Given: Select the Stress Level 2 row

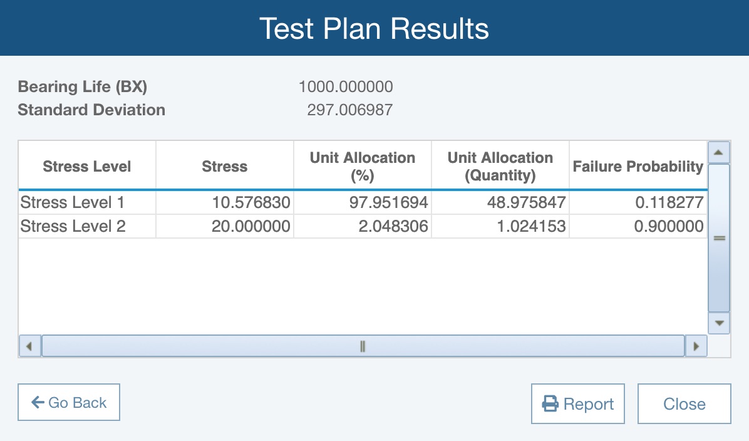Looking at the screenshot, I should (x=73, y=226).
